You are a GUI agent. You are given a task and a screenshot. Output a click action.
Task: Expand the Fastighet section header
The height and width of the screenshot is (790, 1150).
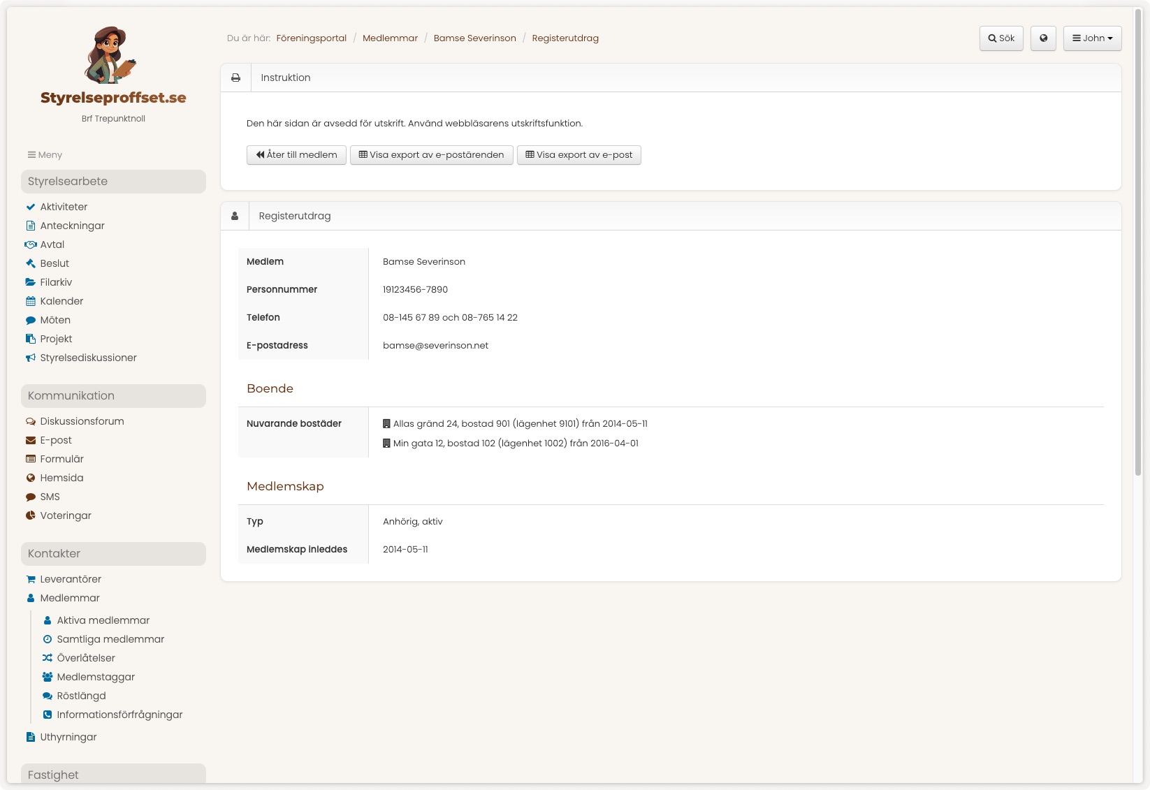[113, 774]
